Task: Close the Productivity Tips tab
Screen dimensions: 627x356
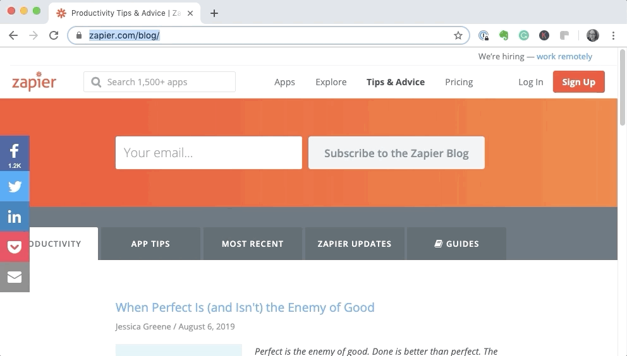Action: point(190,13)
